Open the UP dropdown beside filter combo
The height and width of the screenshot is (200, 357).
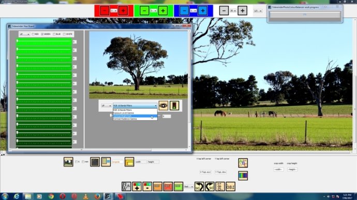coord(107,106)
